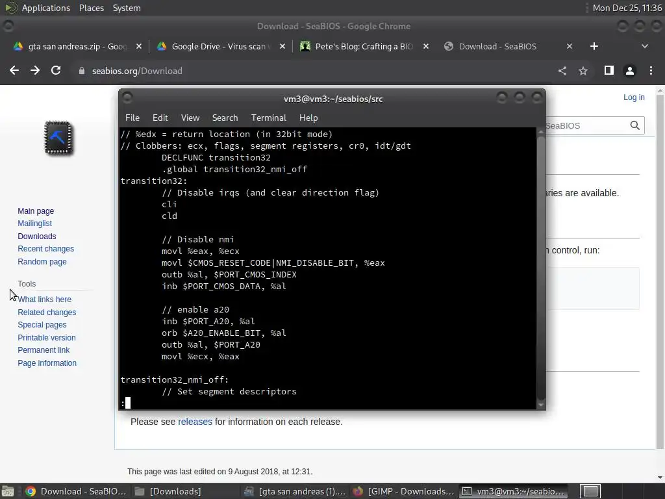This screenshot has width=665, height=499.
Task: Open Permanent link in sidebar
Action: tap(44, 350)
